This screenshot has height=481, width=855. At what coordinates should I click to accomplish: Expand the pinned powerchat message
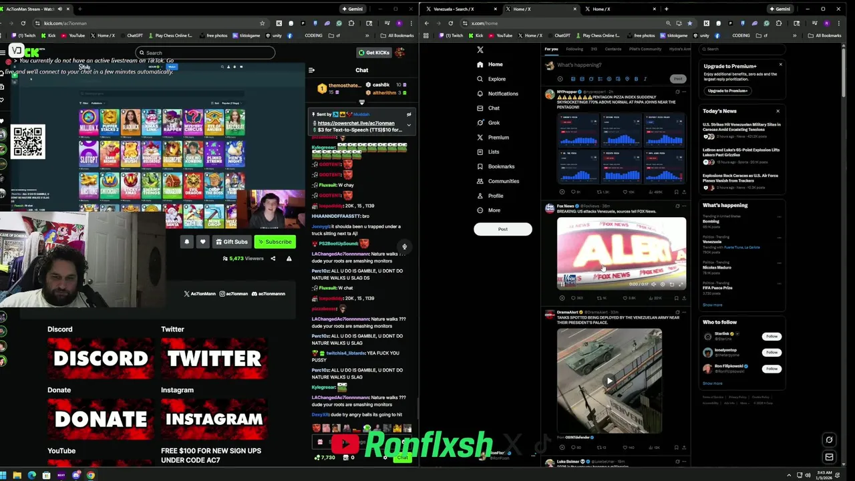[x=409, y=125]
